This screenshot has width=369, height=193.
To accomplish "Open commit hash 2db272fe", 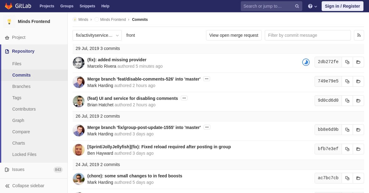I will click(328, 62).
